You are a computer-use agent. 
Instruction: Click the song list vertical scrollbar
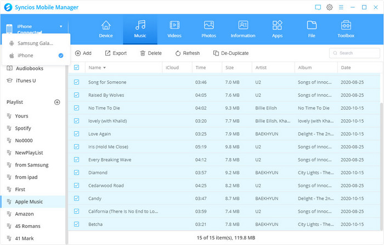pyautogui.click(x=382, y=167)
